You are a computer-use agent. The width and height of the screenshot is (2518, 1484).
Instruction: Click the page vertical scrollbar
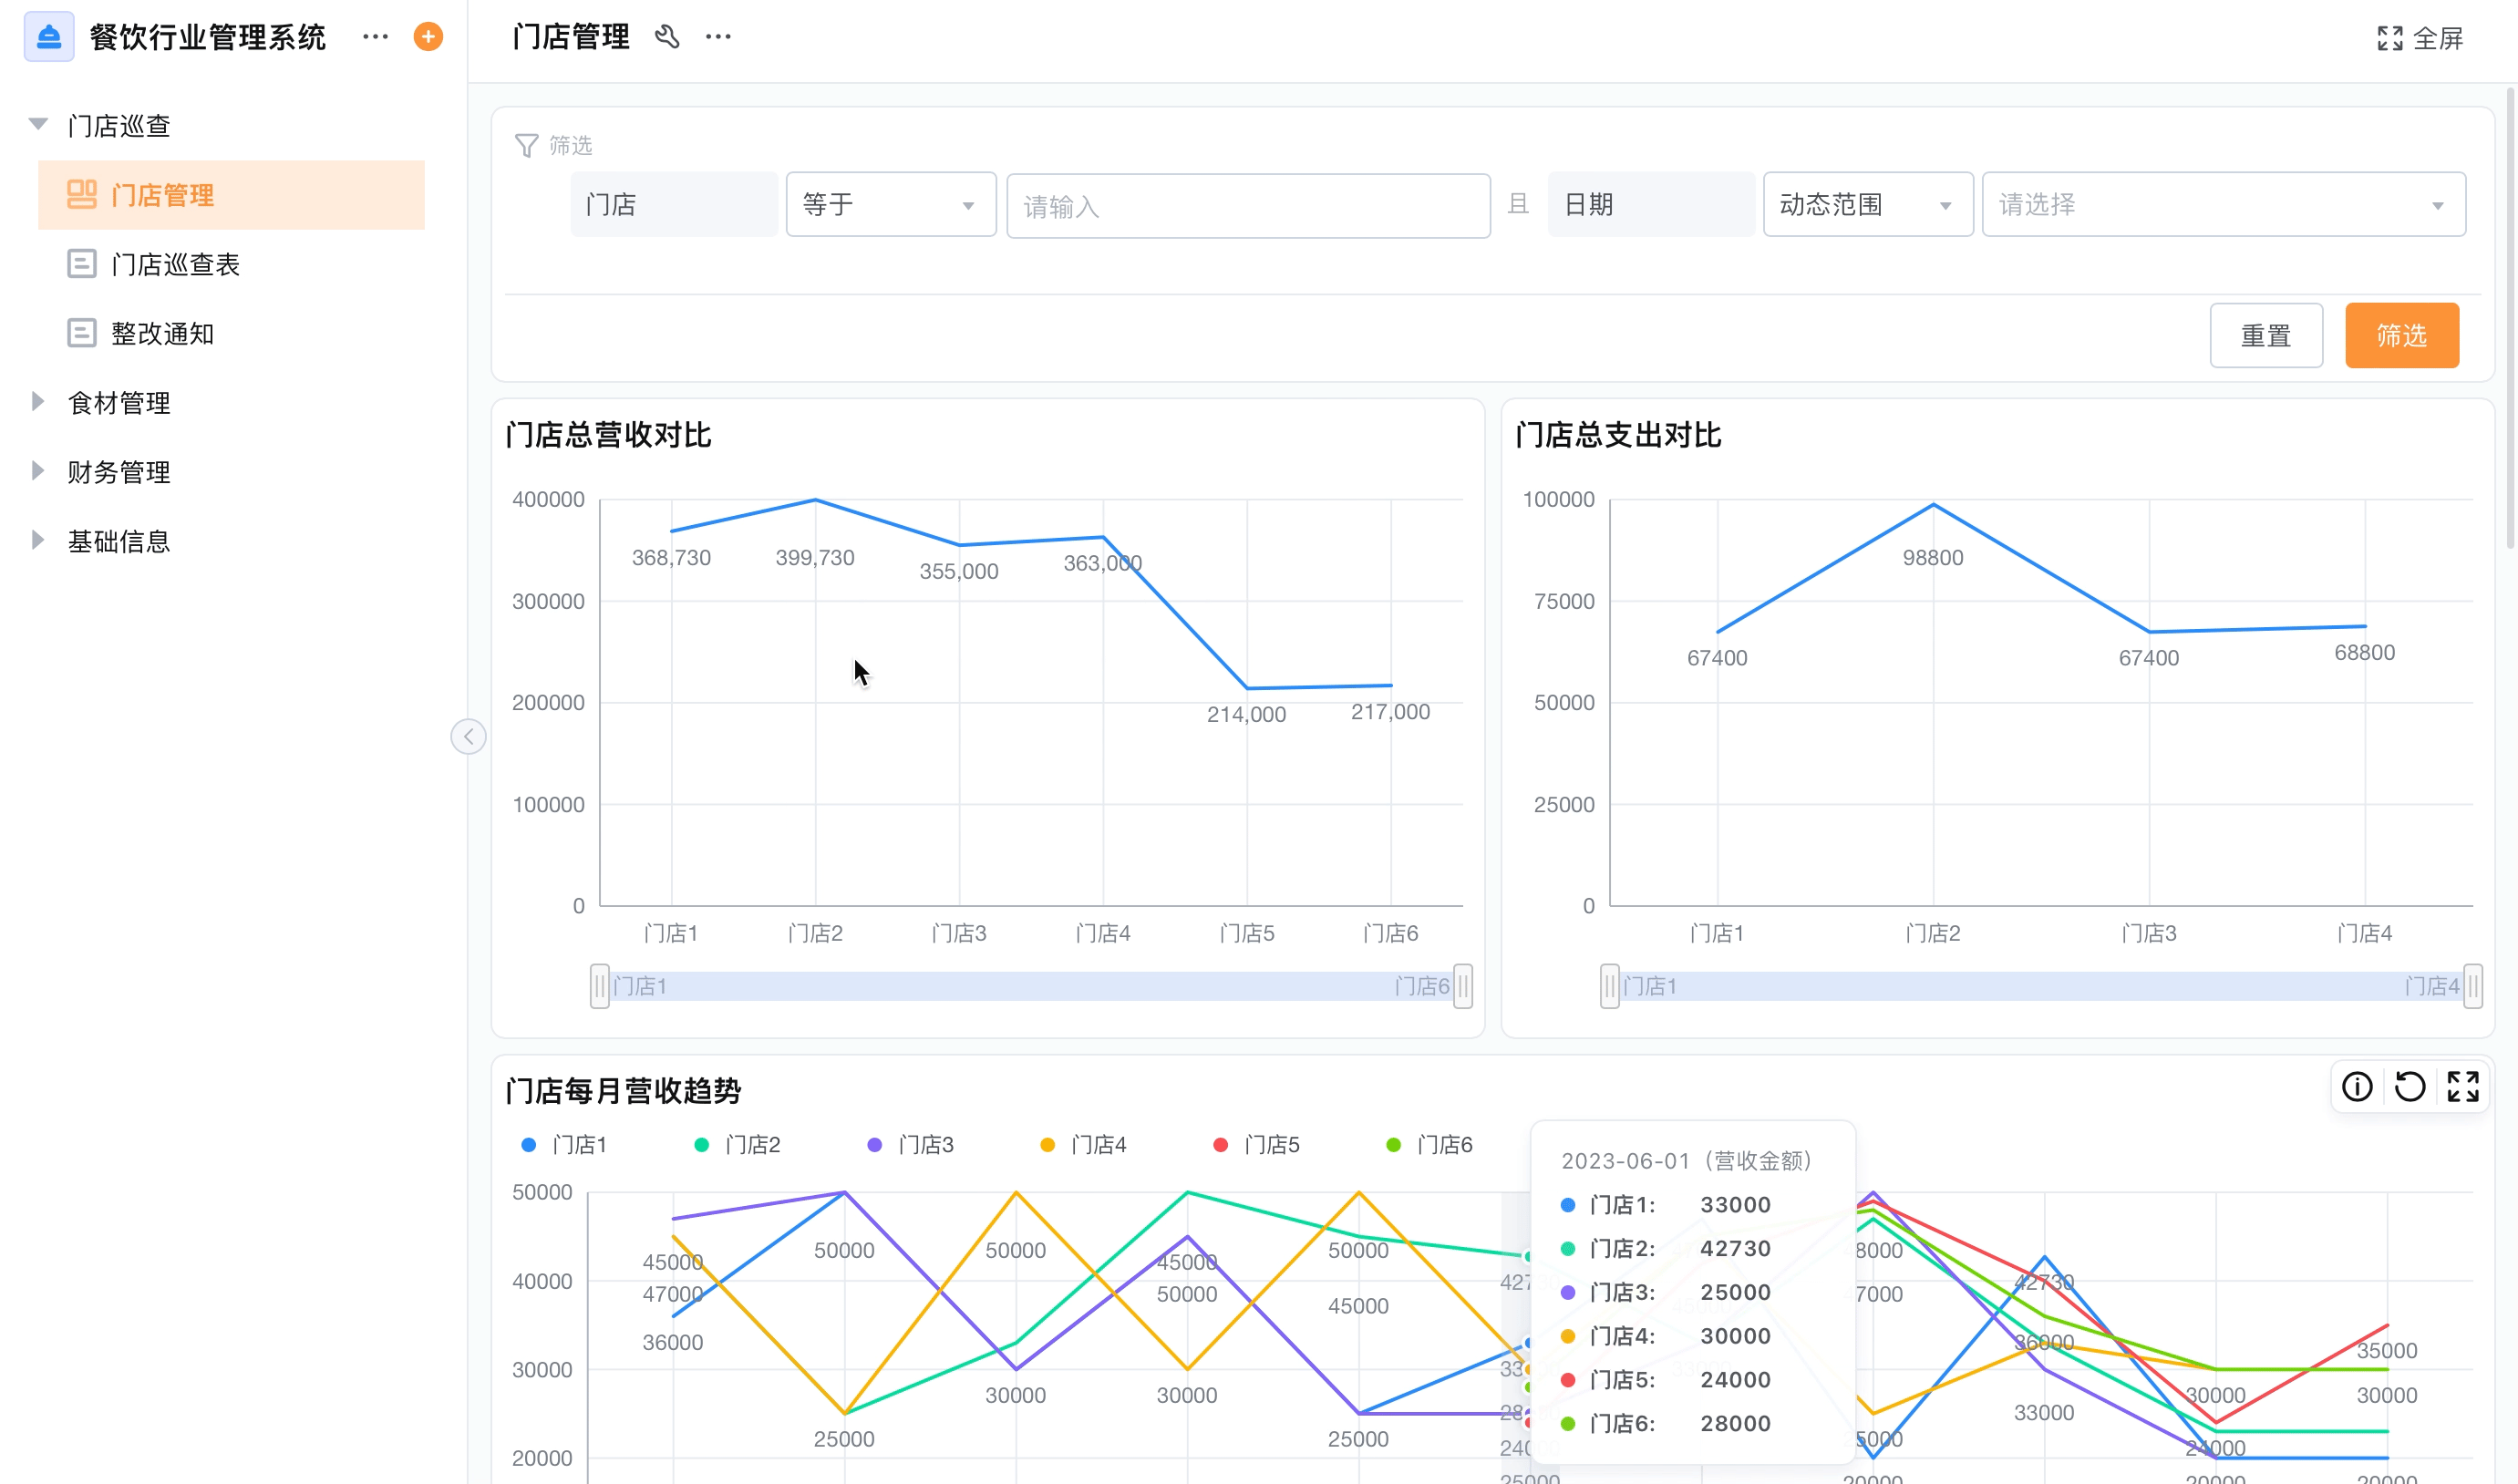(x=2510, y=318)
